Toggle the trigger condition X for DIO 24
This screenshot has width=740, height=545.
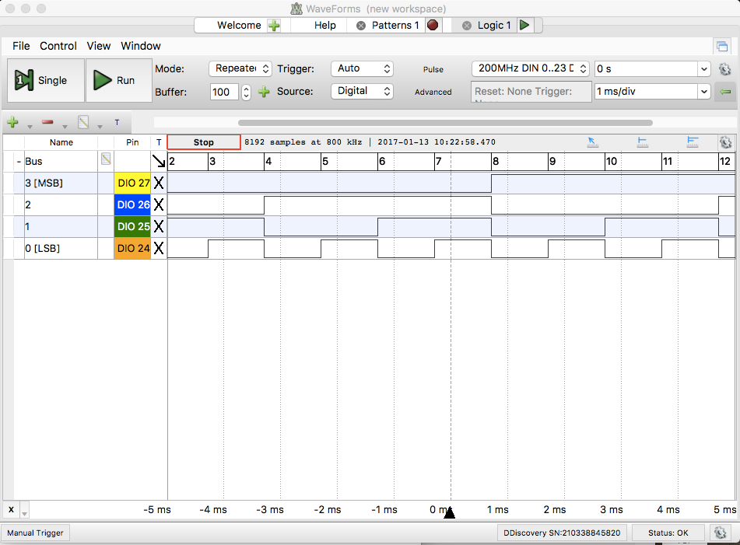coord(159,248)
